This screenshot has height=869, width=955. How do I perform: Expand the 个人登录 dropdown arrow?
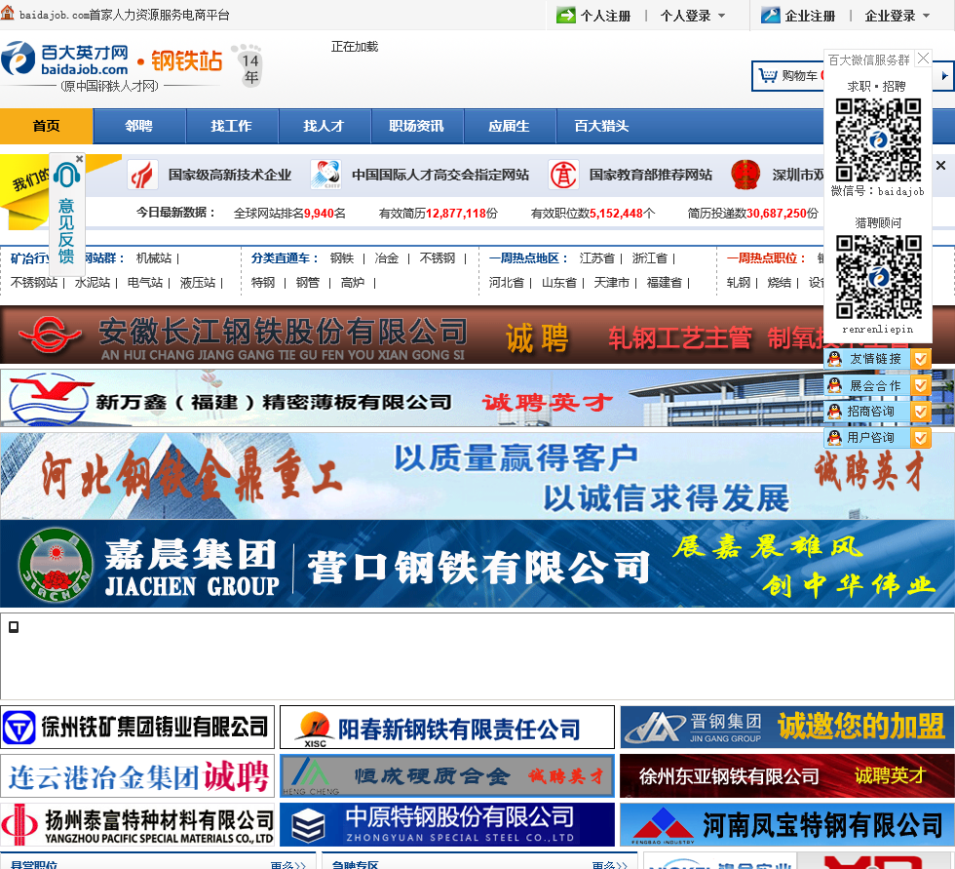[722, 16]
